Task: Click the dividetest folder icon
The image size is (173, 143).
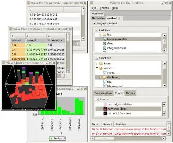Action: 104,77
